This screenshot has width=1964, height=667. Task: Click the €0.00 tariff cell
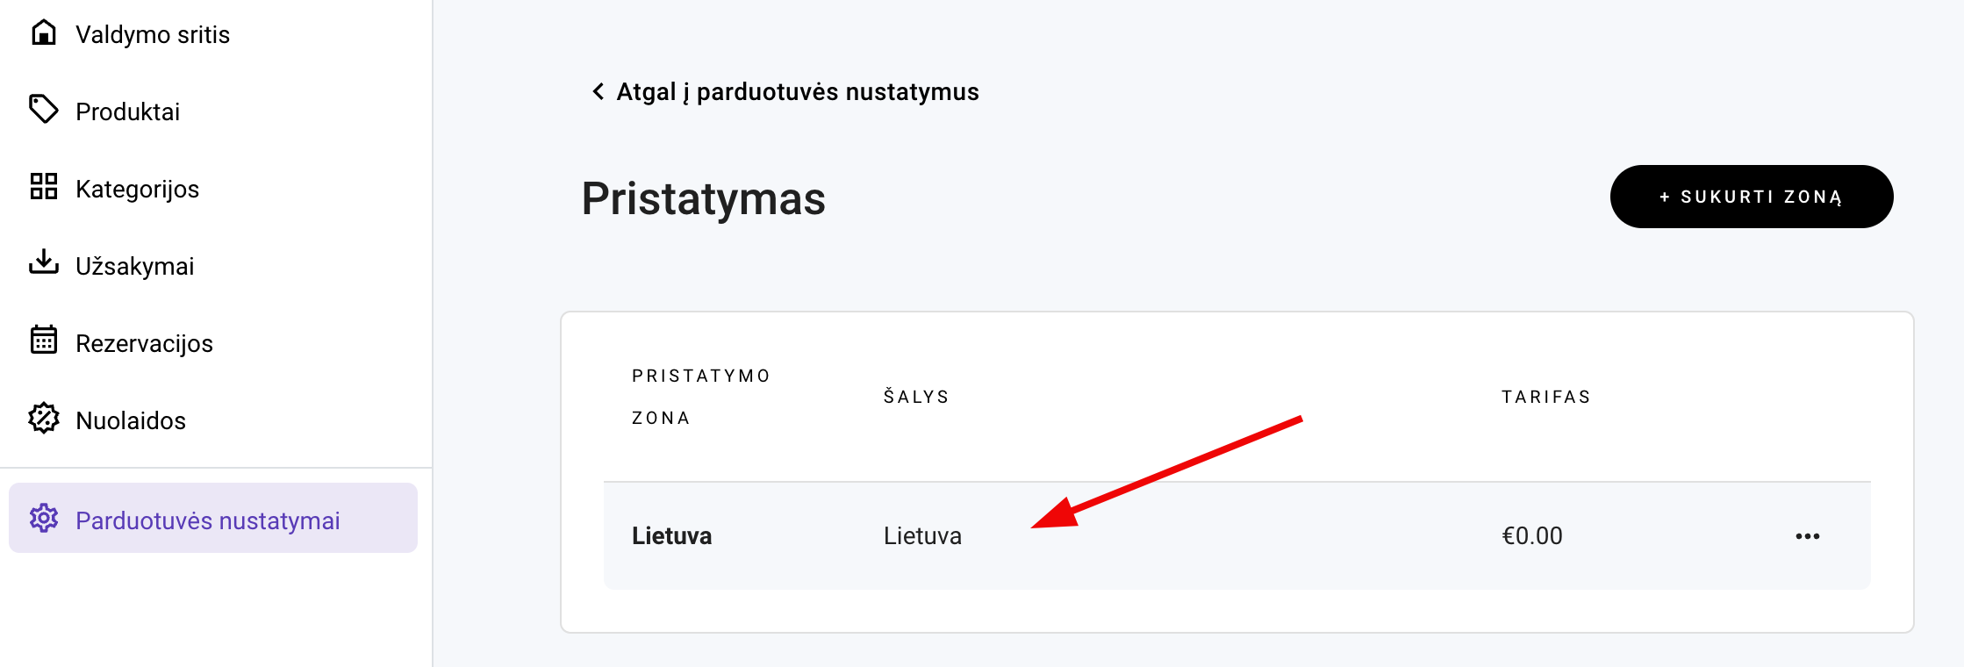(1531, 536)
